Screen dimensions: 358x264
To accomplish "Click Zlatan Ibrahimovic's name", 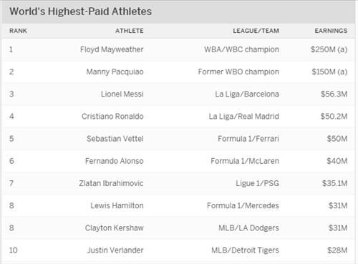I will 111,183.
